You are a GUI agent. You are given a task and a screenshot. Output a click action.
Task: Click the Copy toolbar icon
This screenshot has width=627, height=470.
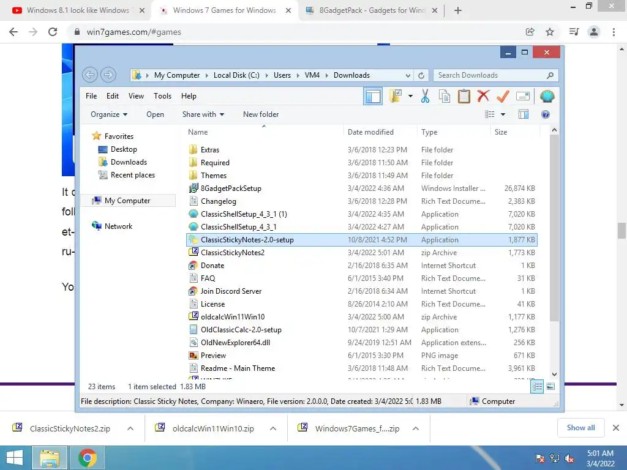445,96
